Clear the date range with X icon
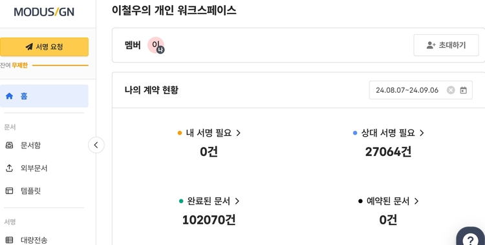 451,90
